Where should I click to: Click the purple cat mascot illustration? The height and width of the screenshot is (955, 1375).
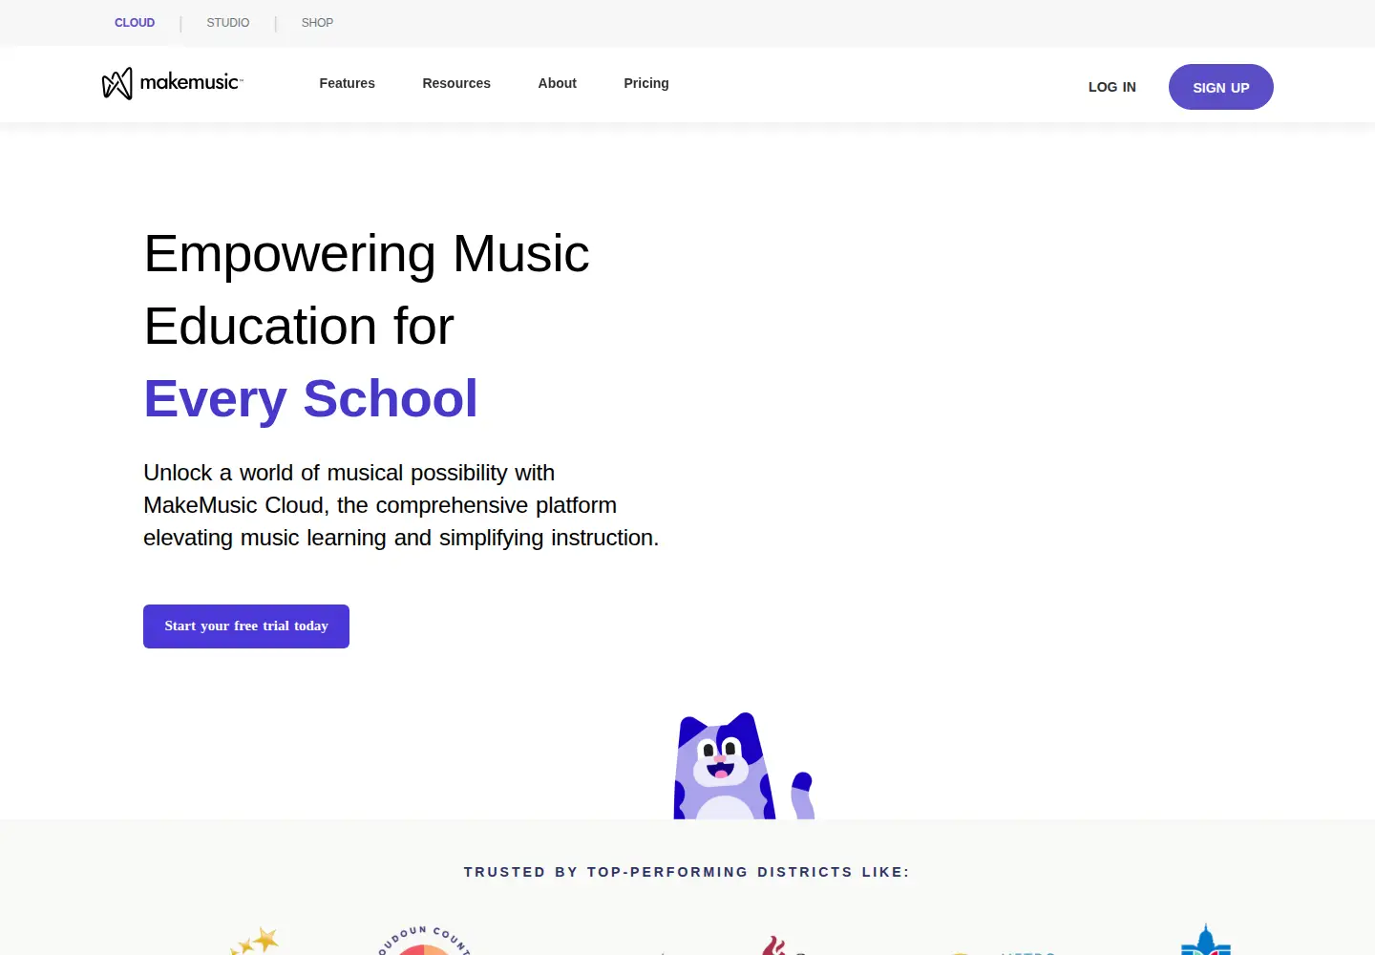click(744, 766)
